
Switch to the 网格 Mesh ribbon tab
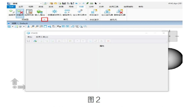(x=71, y=7)
